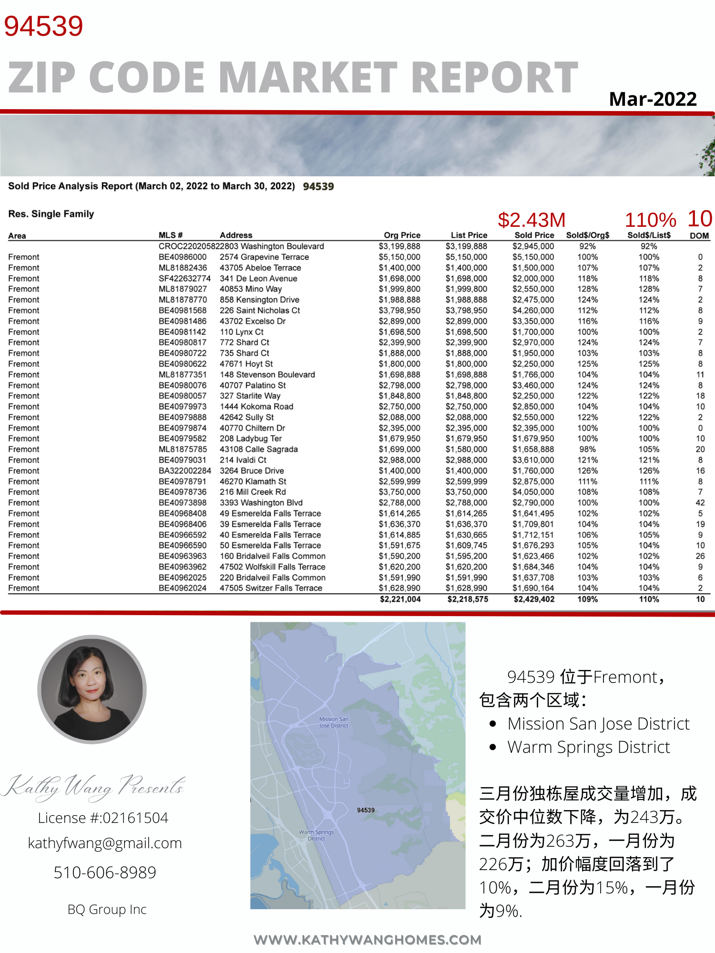
Task: Click the Kathy Wang Presents signature
Action: pyautogui.click(x=94, y=786)
